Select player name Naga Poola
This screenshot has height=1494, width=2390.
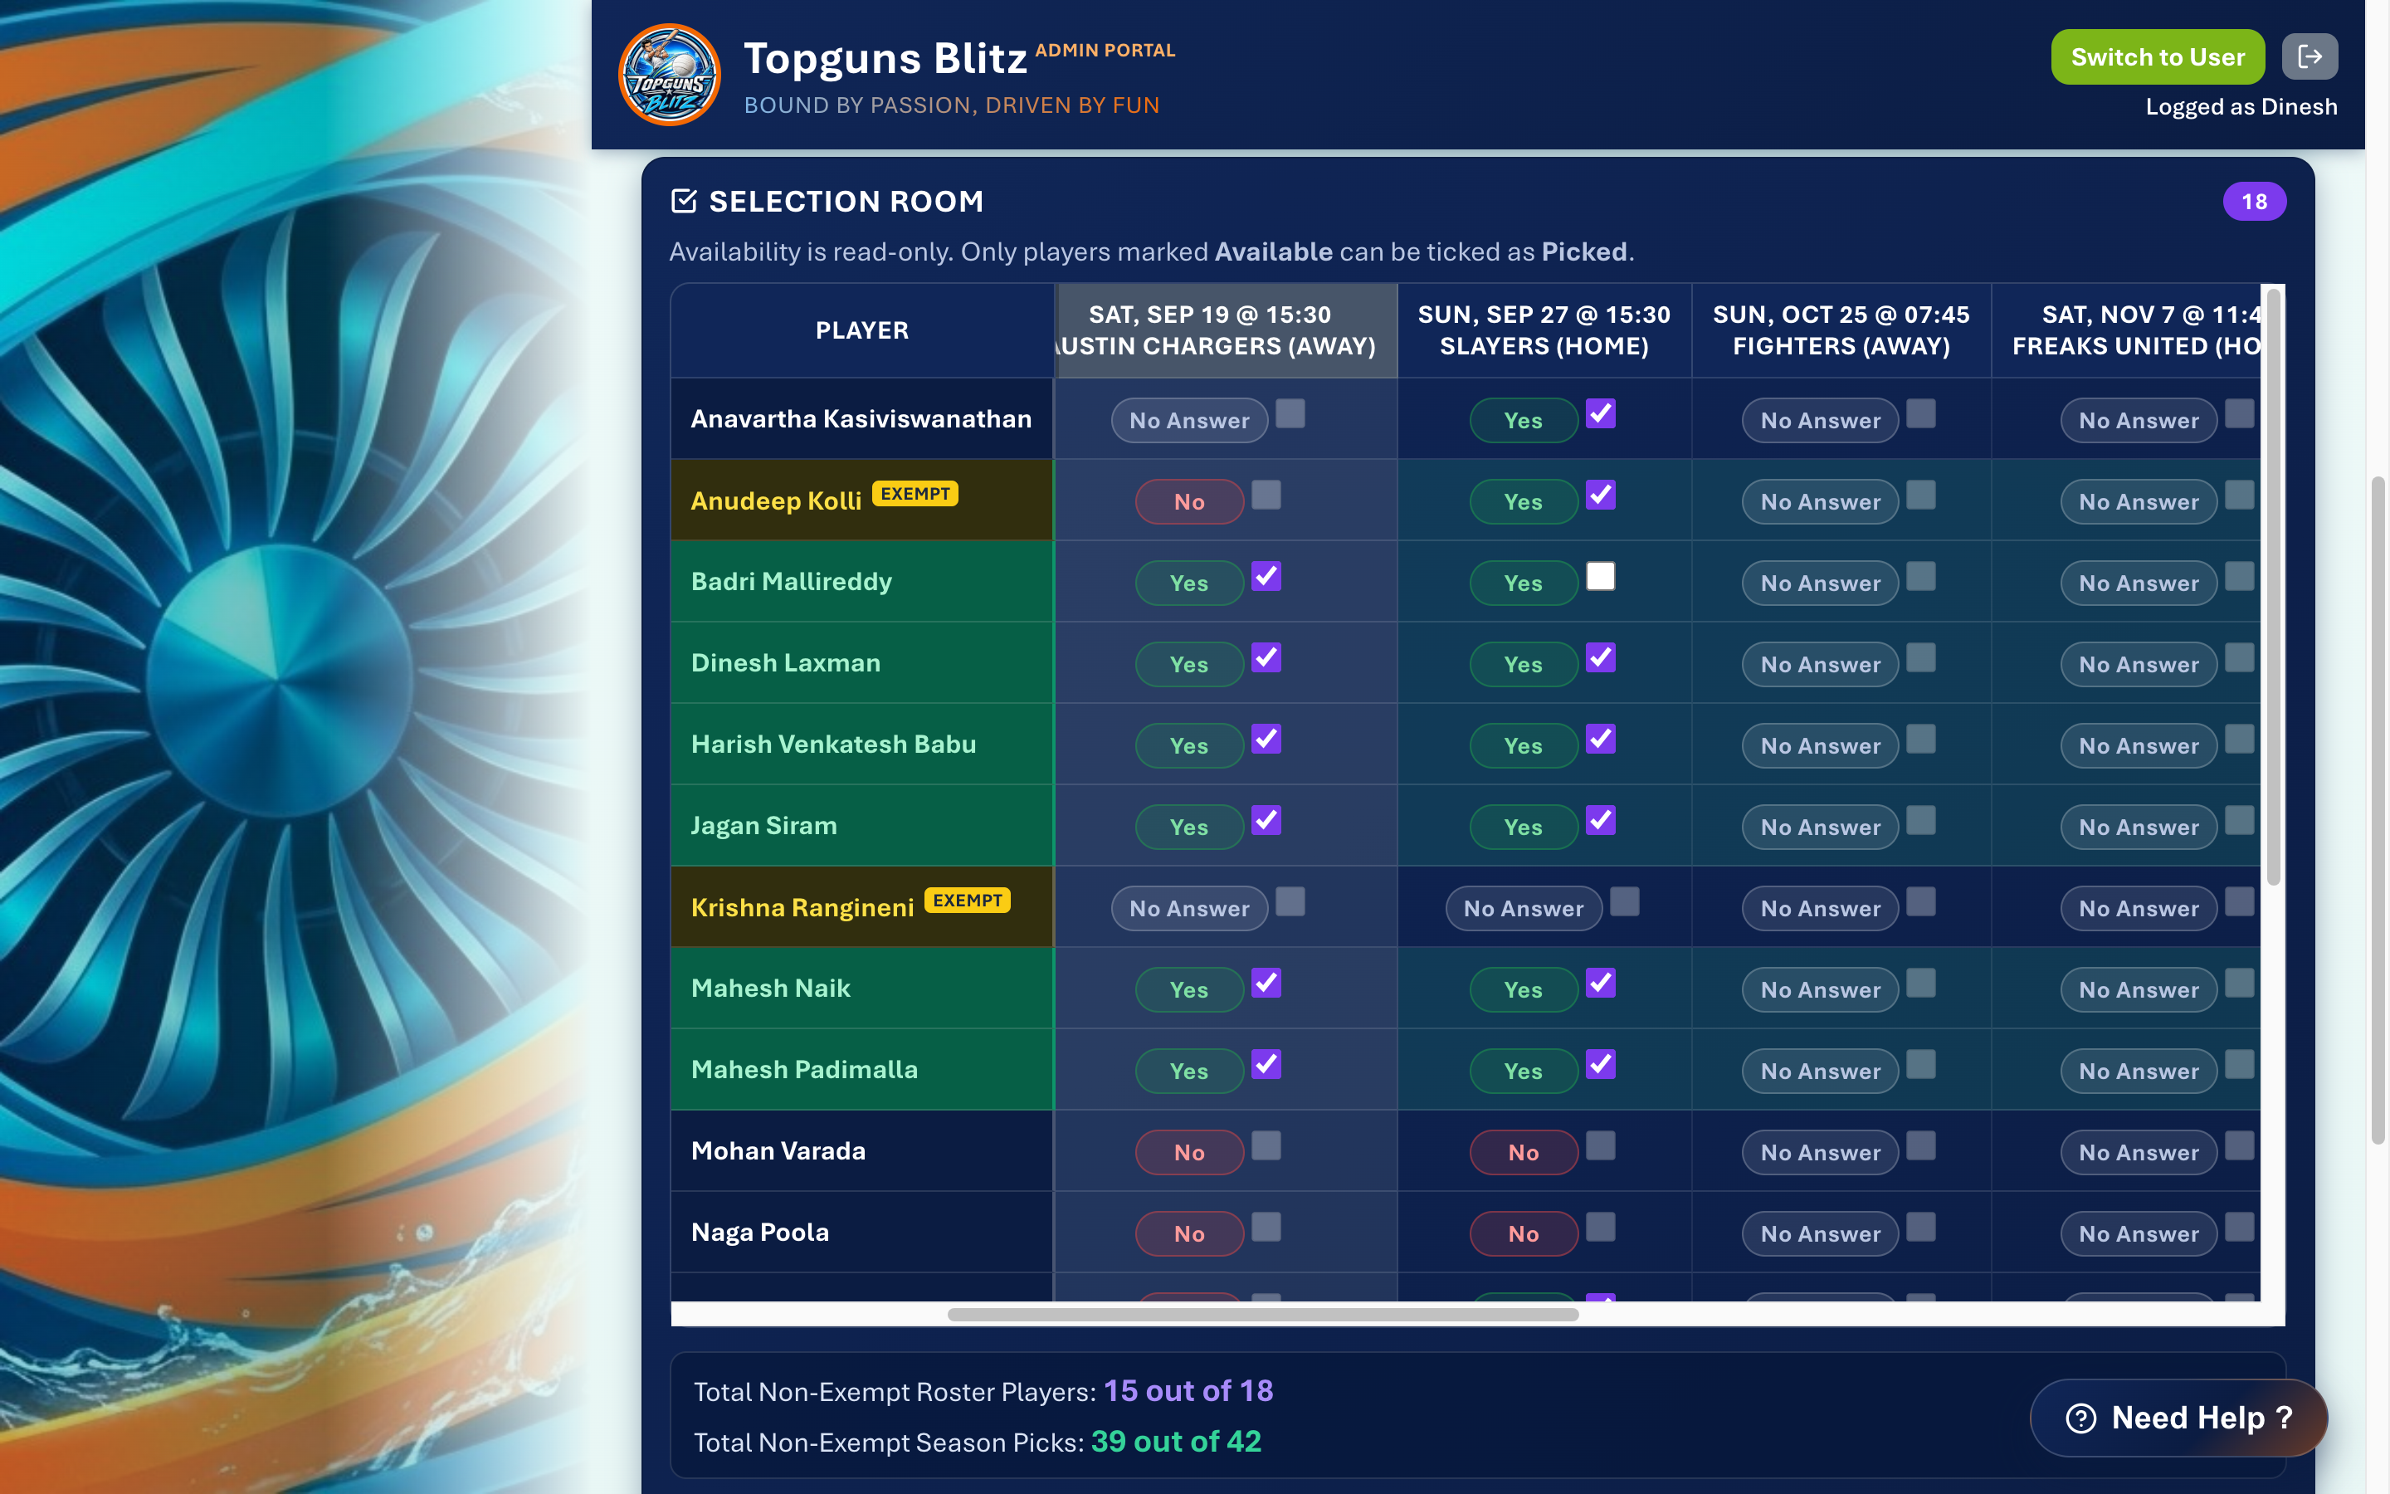coord(759,1233)
